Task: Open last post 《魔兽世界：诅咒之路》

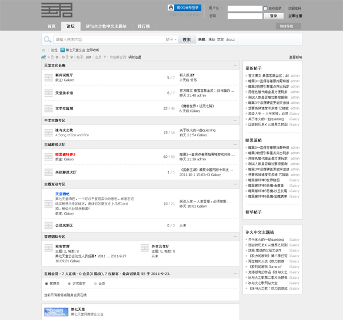Action: pyautogui.click(x=197, y=106)
